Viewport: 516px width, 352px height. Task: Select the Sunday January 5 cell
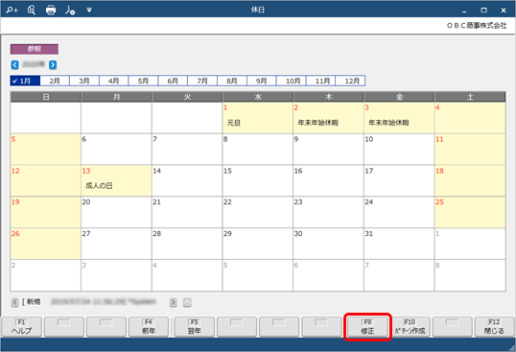(45, 150)
